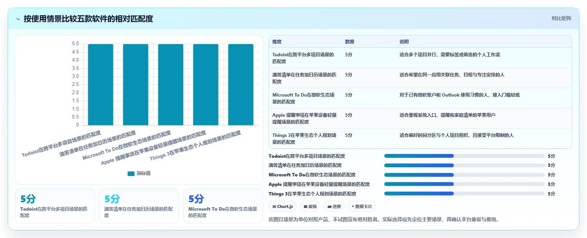Click the Microsoft To Do progress bar
The image size is (587, 238).
(465, 175)
